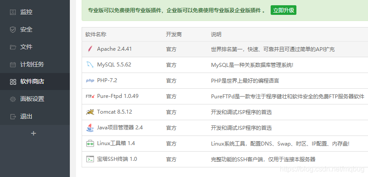Open the Pure-Ftpd 1.0.49 entry
The height and width of the screenshot is (177, 368).
(117, 96)
